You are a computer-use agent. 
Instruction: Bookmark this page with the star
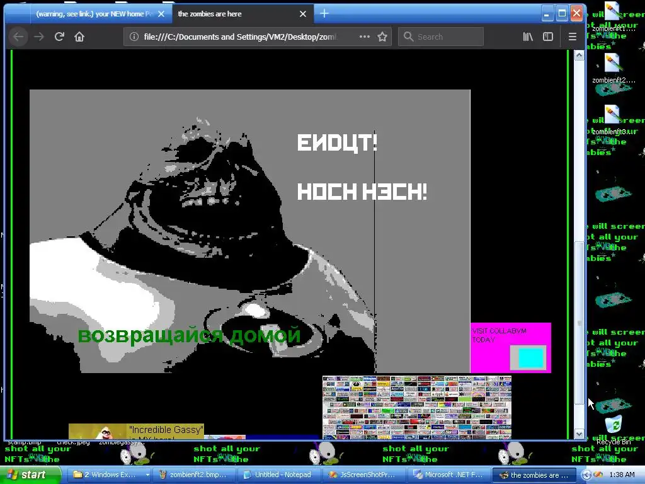[x=382, y=37]
